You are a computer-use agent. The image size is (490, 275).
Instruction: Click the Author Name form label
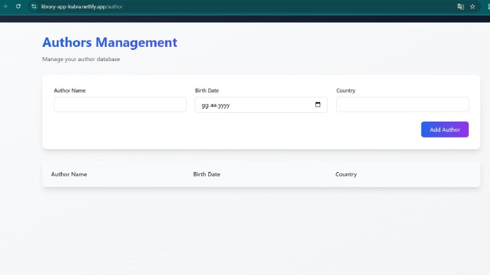coord(70,91)
